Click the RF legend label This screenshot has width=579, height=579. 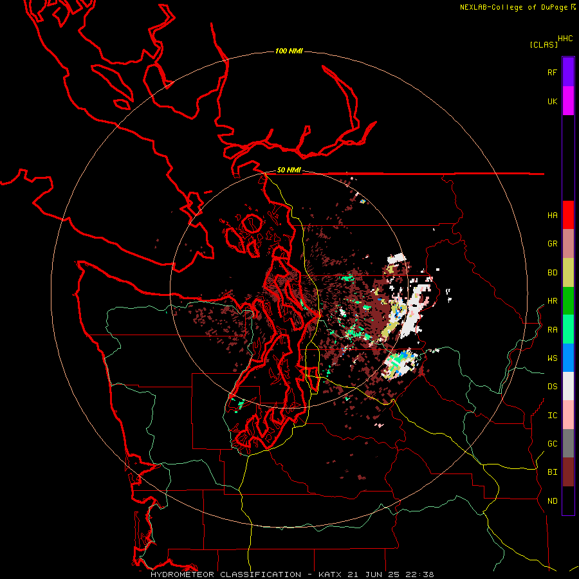tap(552, 72)
